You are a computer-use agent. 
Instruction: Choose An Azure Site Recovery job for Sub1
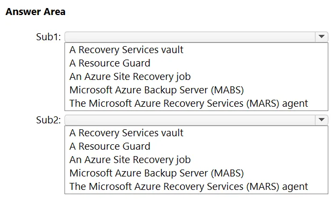coord(130,77)
